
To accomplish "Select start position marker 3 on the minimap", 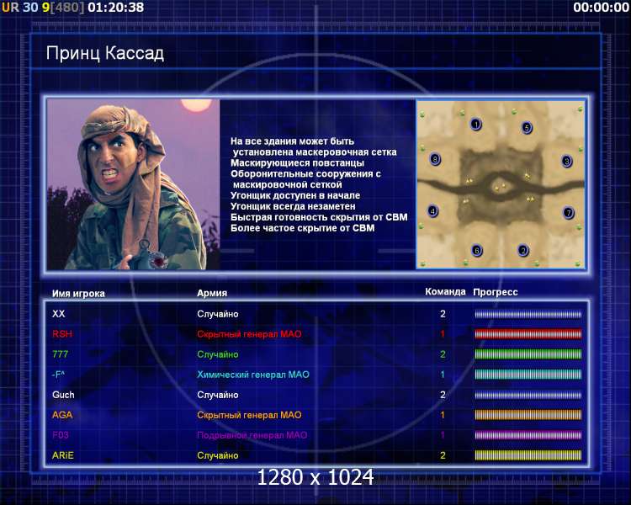I will (566, 162).
